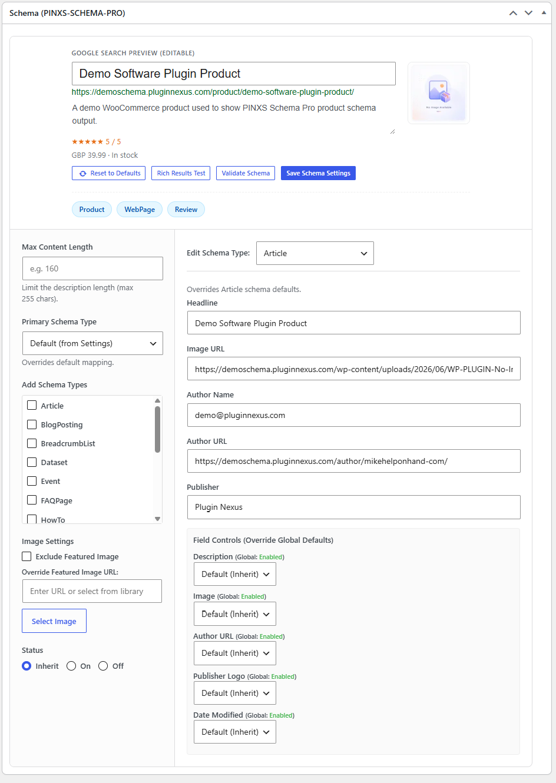
Task: Tick the BlogPosting checkbox
Action: [32, 424]
